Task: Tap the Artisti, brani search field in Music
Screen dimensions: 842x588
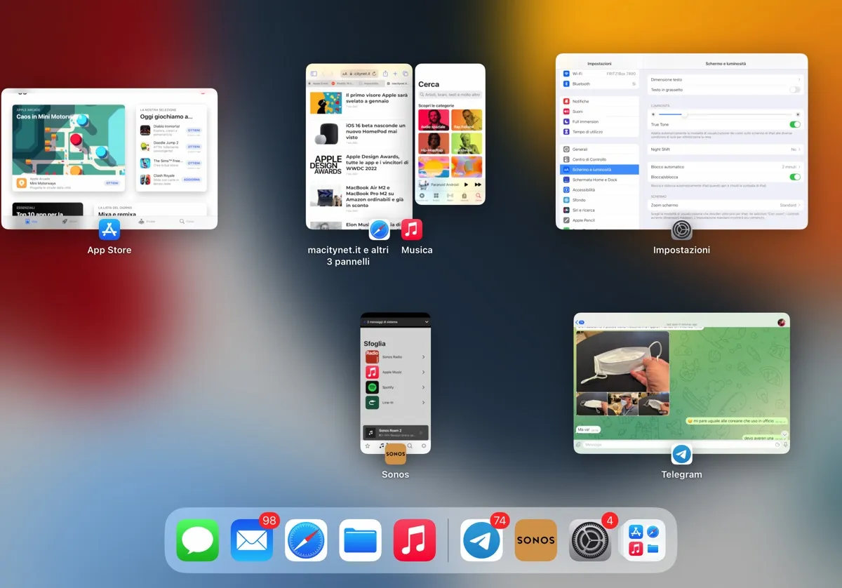Action: point(450,94)
